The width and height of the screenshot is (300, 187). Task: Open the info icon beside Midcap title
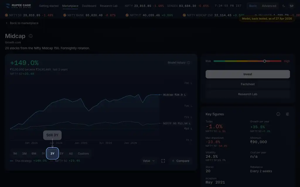30,36
